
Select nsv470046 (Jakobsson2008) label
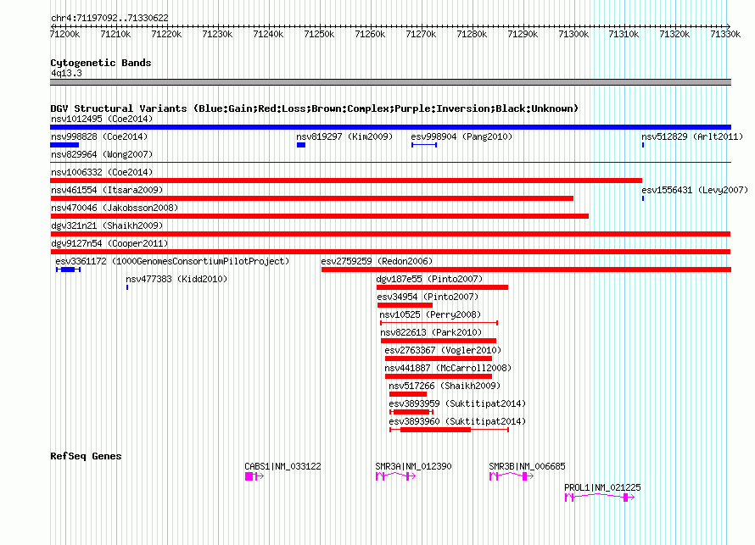(x=115, y=208)
